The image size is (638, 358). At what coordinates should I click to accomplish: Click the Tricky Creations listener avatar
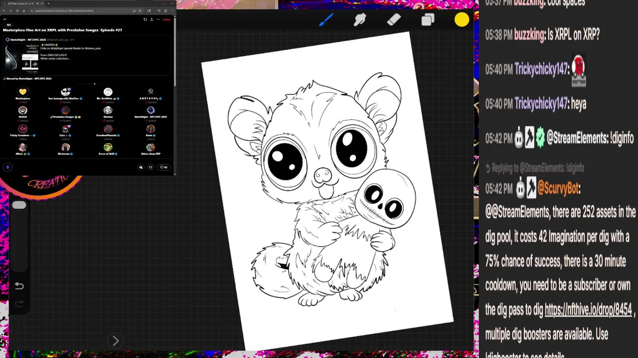tap(22, 129)
